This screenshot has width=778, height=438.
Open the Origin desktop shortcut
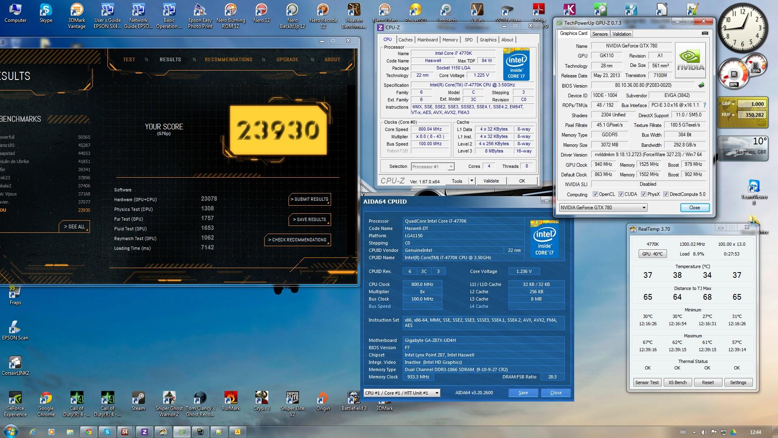coord(323,401)
